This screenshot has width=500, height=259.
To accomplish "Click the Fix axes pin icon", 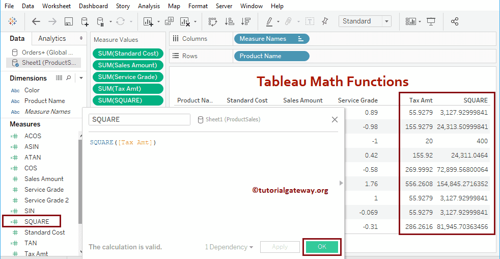I will click(325, 21).
